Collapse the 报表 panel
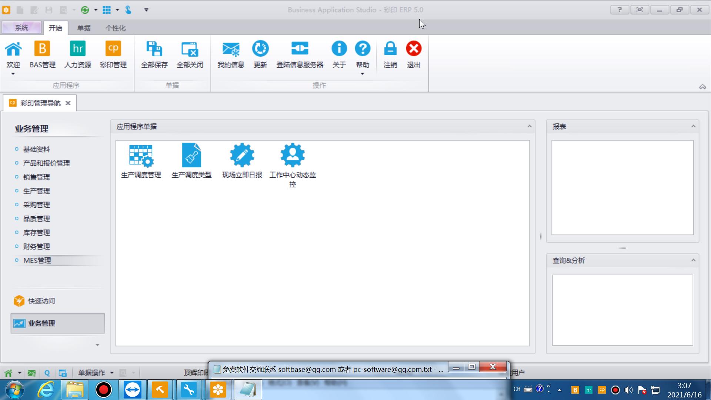This screenshot has height=400, width=711. (693, 126)
